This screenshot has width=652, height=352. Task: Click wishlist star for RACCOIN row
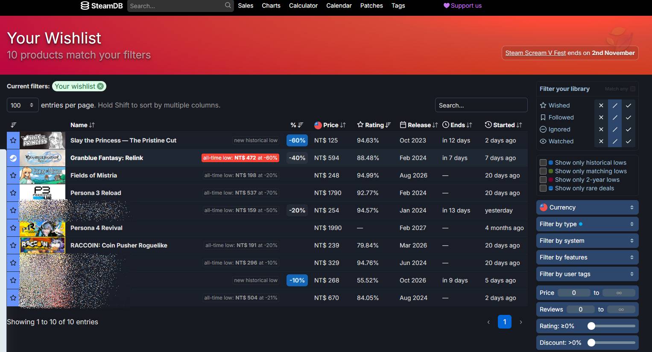[13, 245]
